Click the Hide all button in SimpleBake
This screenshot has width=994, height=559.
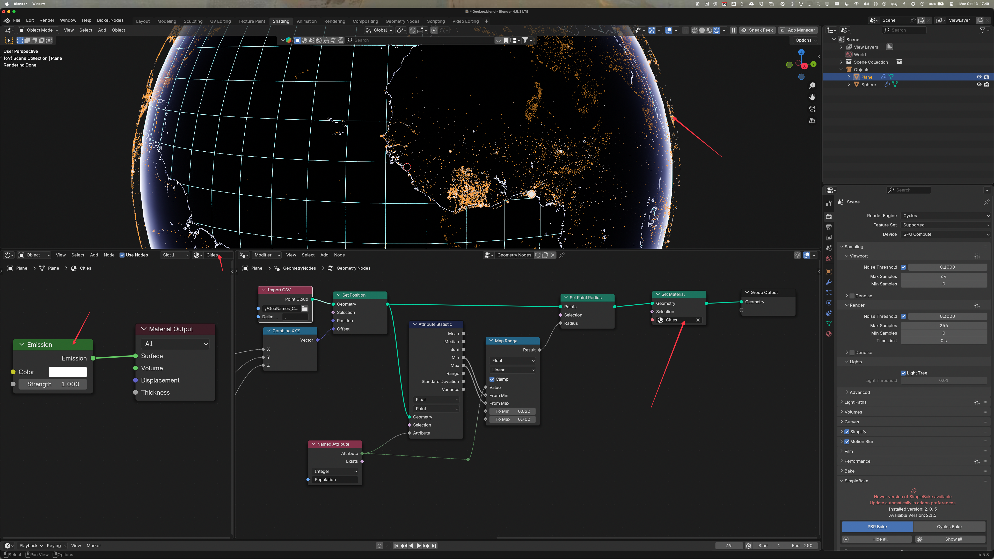click(876, 539)
